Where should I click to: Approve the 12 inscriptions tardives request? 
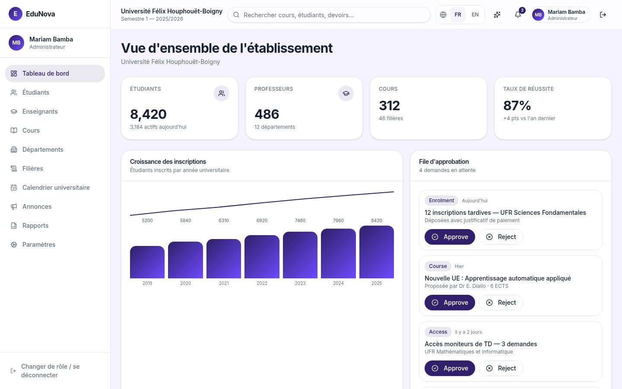[x=450, y=237]
